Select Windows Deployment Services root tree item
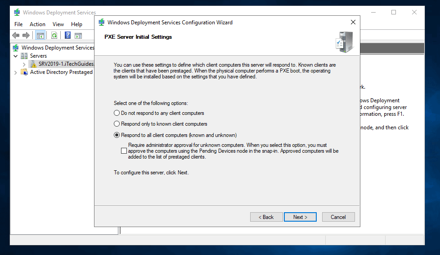 click(x=58, y=48)
